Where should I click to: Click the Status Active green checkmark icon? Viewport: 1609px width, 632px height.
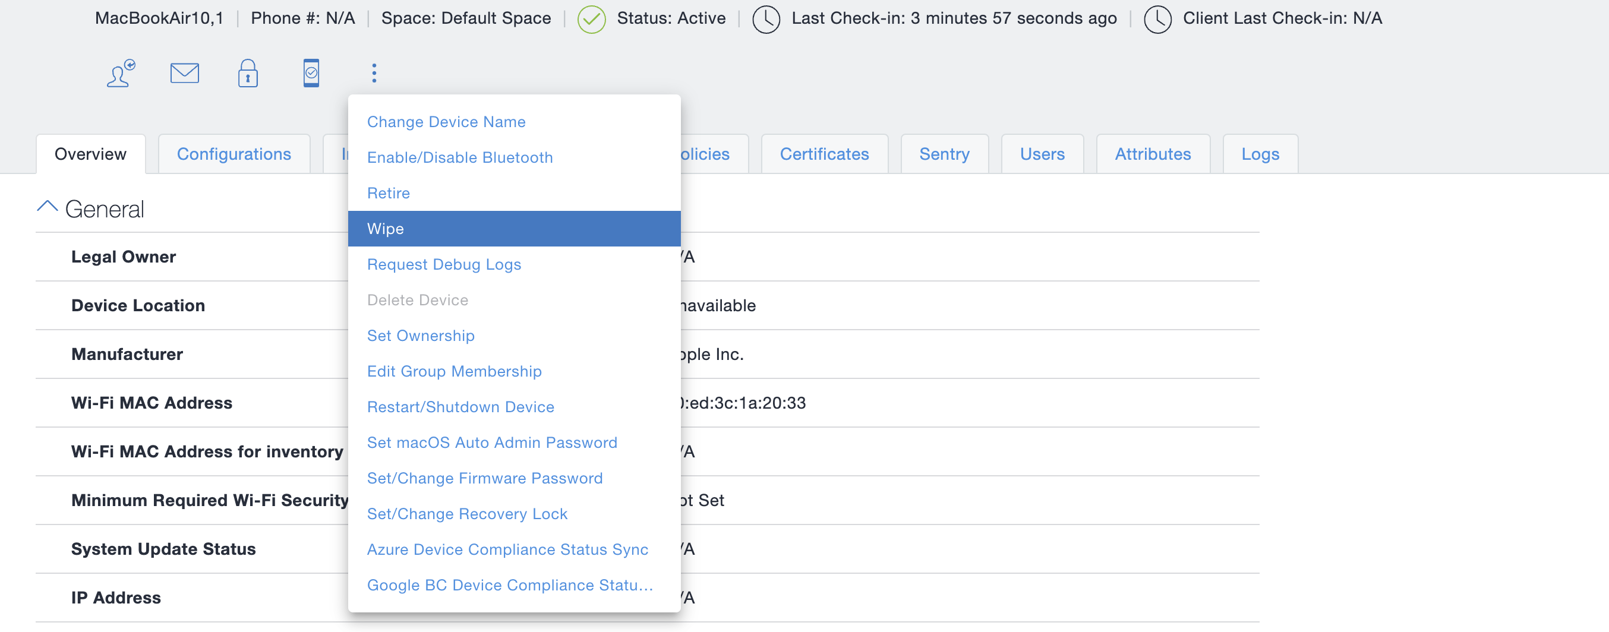pos(591,18)
